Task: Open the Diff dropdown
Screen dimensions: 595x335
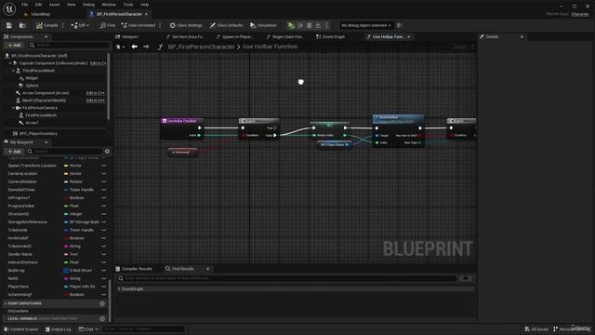Action: pyautogui.click(x=80, y=25)
